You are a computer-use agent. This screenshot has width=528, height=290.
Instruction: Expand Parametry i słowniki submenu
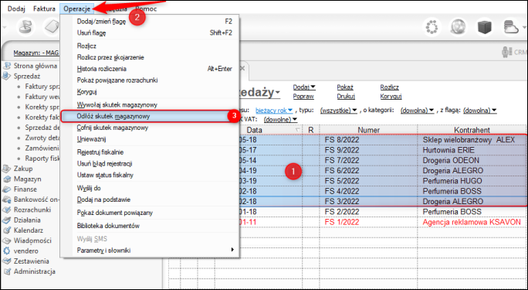point(150,251)
